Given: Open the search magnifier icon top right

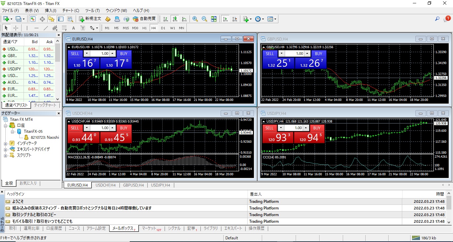Looking at the screenshot, I should (x=437, y=19).
